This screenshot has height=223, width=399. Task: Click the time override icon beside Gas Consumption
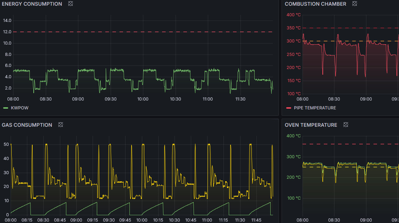click(x=61, y=125)
